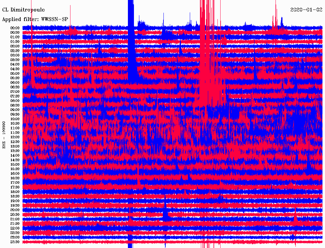Click the 17:00 time label

[15, 183]
